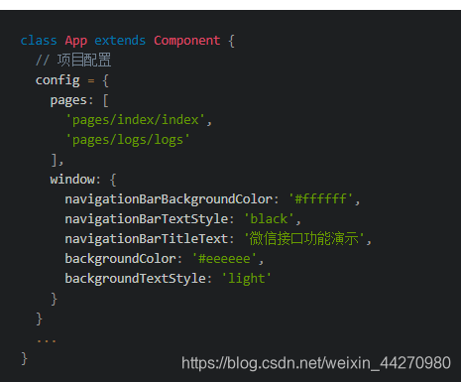Click the '#eeeeee' color string
This screenshot has height=382, width=461.
[x=224, y=258]
